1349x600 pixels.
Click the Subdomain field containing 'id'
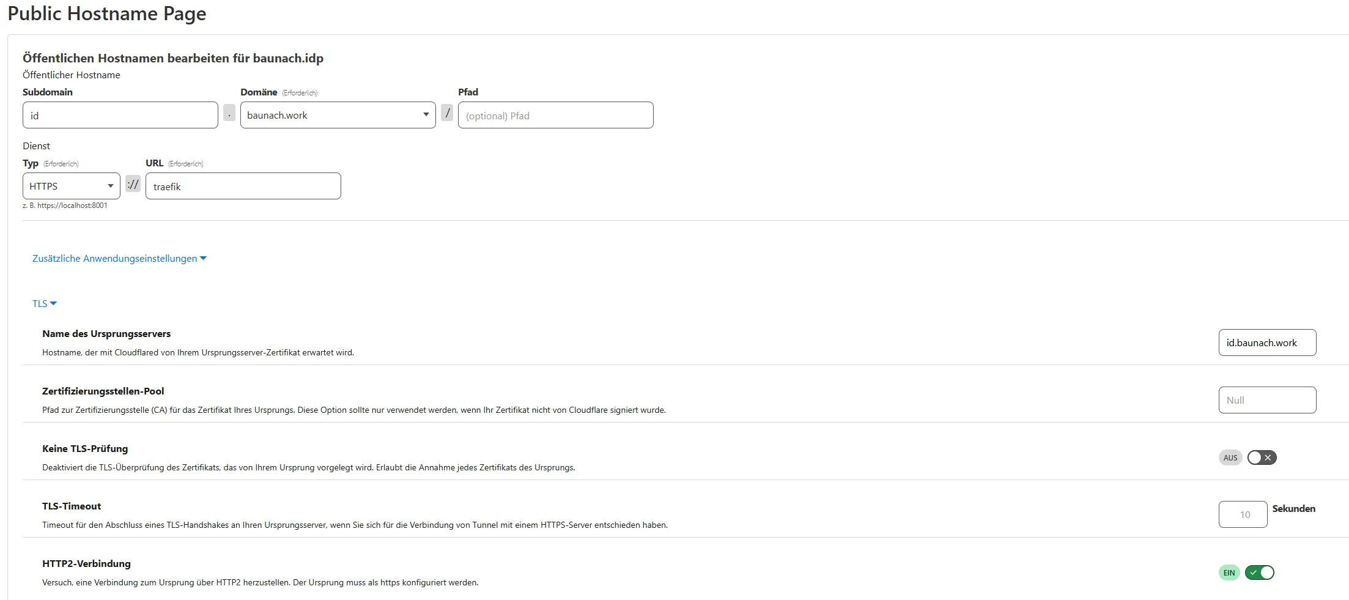[x=120, y=116]
